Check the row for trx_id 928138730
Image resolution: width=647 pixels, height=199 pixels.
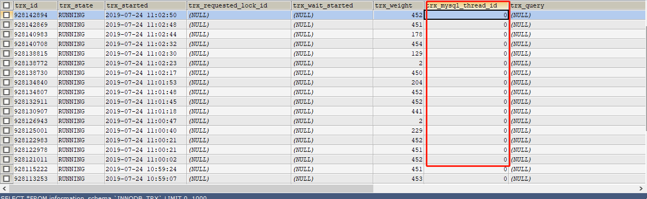tap(6, 73)
